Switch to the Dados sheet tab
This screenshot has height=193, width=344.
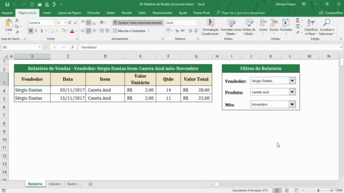coord(72,184)
